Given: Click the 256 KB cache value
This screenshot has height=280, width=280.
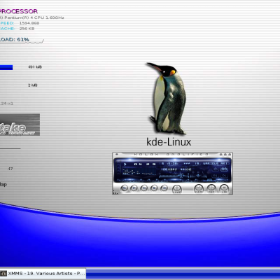Looking at the screenshot, I should 27,29.
